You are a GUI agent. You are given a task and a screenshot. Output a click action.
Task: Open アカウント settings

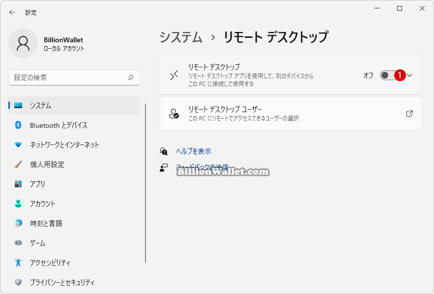coord(74,204)
